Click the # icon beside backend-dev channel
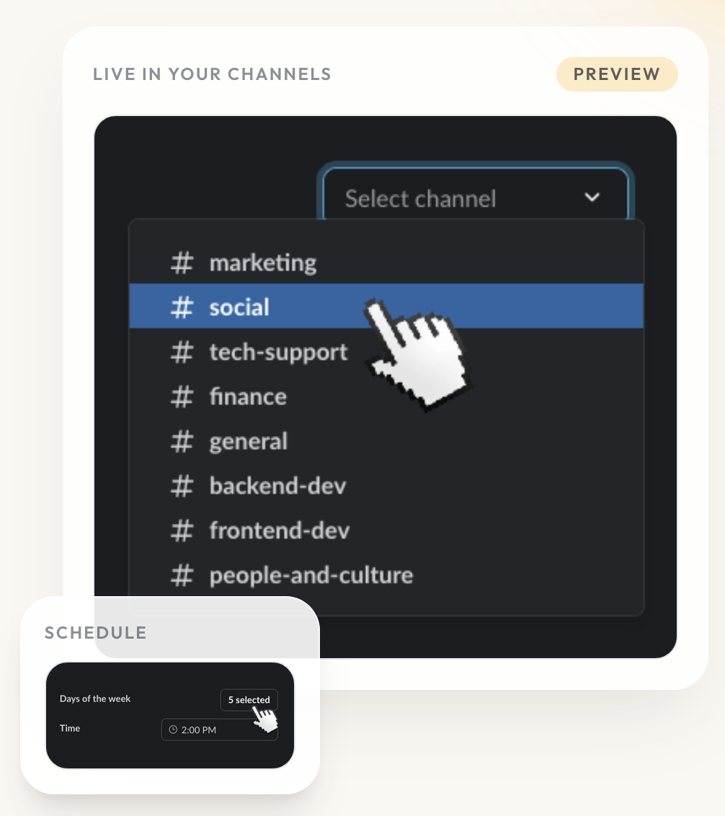Viewport: 725px width, 816px height. point(181,486)
